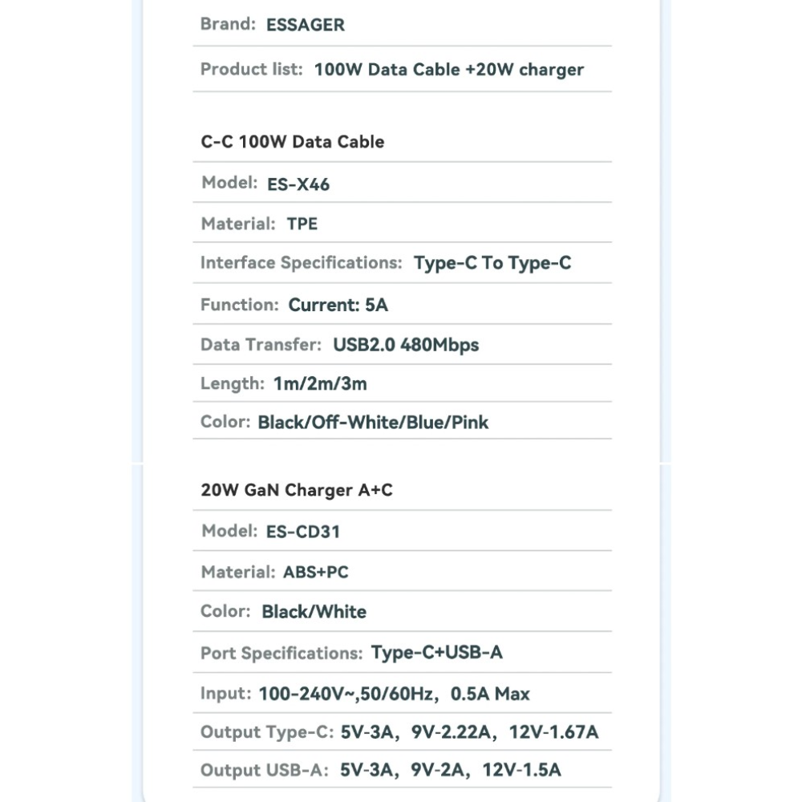Click the 'Function:' label
Screen dimensions: 802x802
[239, 304]
